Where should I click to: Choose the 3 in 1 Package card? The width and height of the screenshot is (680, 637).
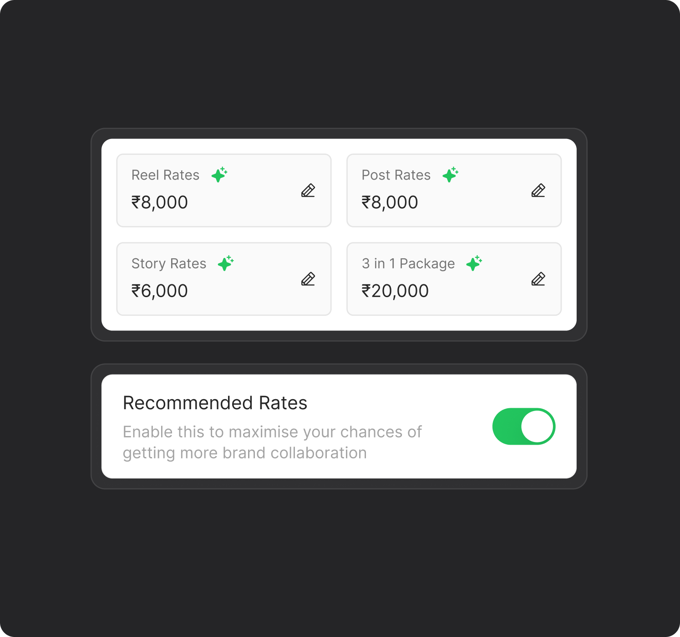click(x=454, y=279)
